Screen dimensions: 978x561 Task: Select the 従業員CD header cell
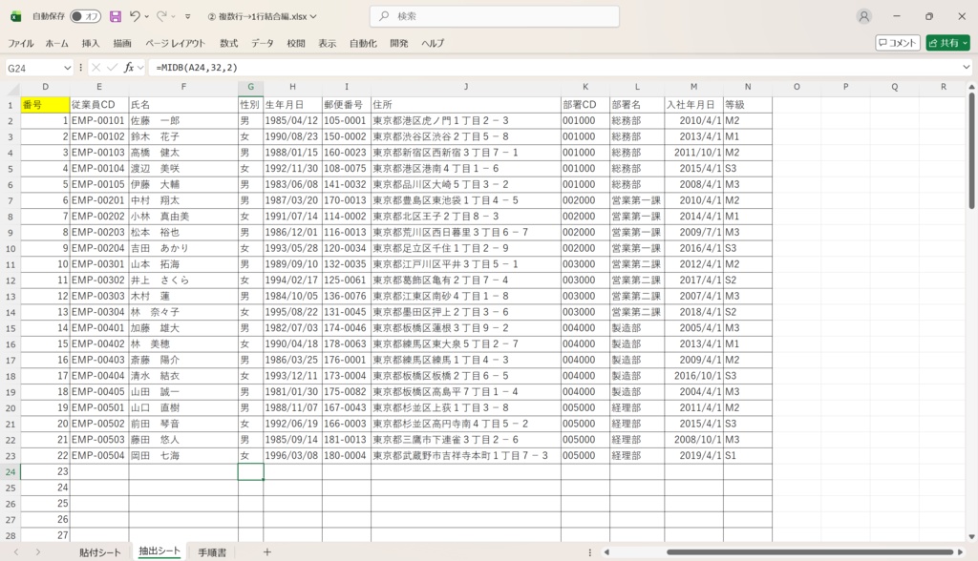click(x=98, y=105)
